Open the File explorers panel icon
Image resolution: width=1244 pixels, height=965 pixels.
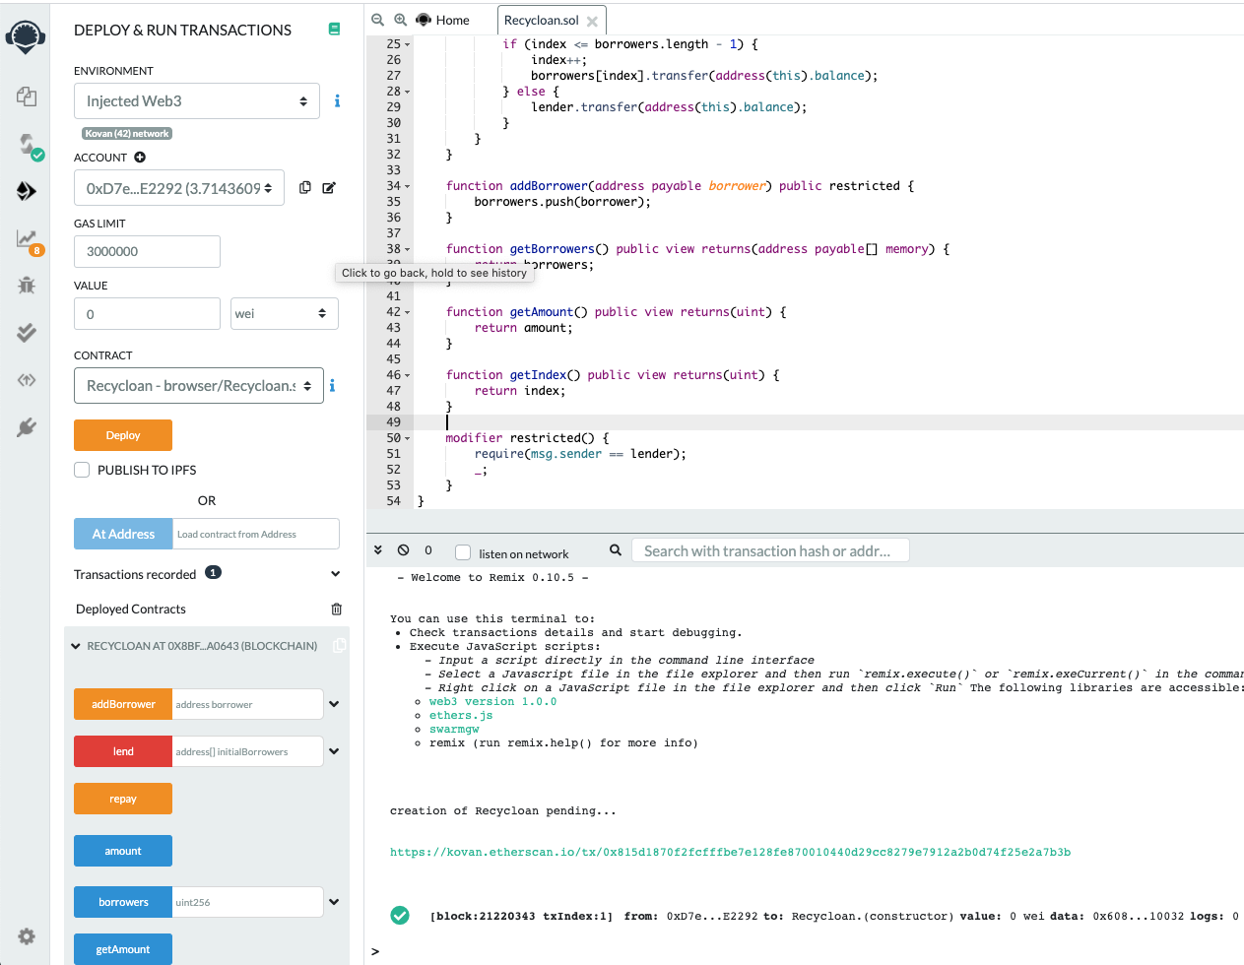27,96
